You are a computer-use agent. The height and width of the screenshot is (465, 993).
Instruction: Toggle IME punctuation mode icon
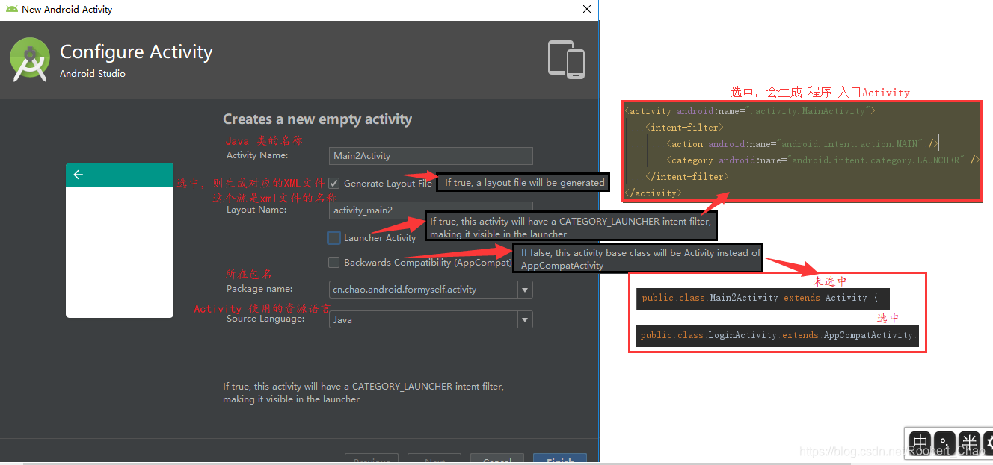[x=945, y=442]
